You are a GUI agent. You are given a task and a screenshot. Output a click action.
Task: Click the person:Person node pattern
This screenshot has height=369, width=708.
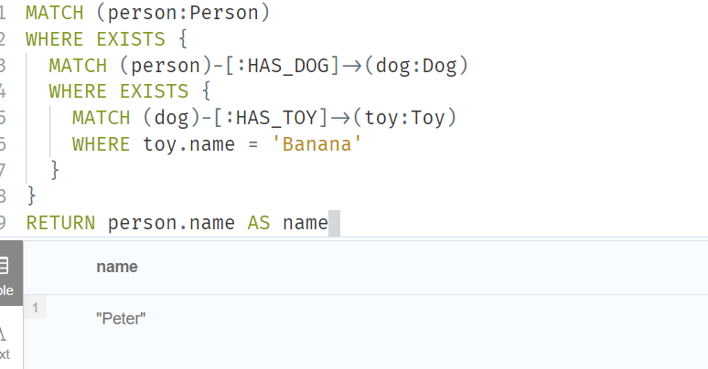[x=183, y=13]
